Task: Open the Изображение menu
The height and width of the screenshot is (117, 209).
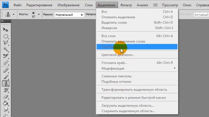Action: coord(69,5)
